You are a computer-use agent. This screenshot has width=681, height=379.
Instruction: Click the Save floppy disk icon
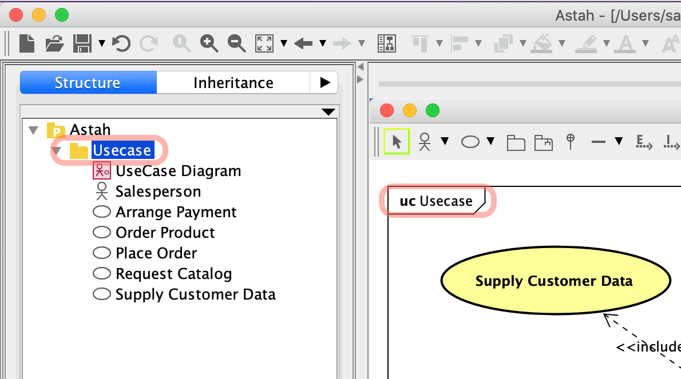[82, 43]
